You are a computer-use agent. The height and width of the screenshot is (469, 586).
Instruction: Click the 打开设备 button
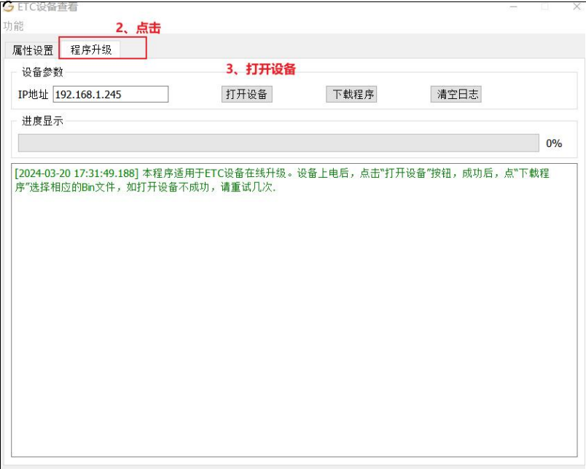point(246,94)
